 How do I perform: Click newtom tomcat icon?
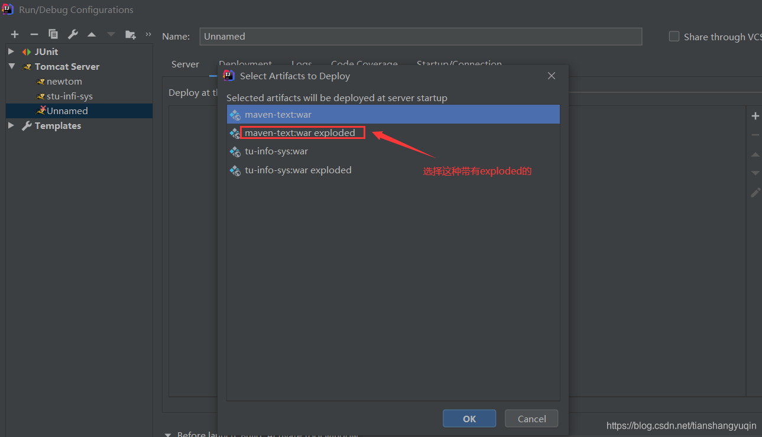(40, 82)
